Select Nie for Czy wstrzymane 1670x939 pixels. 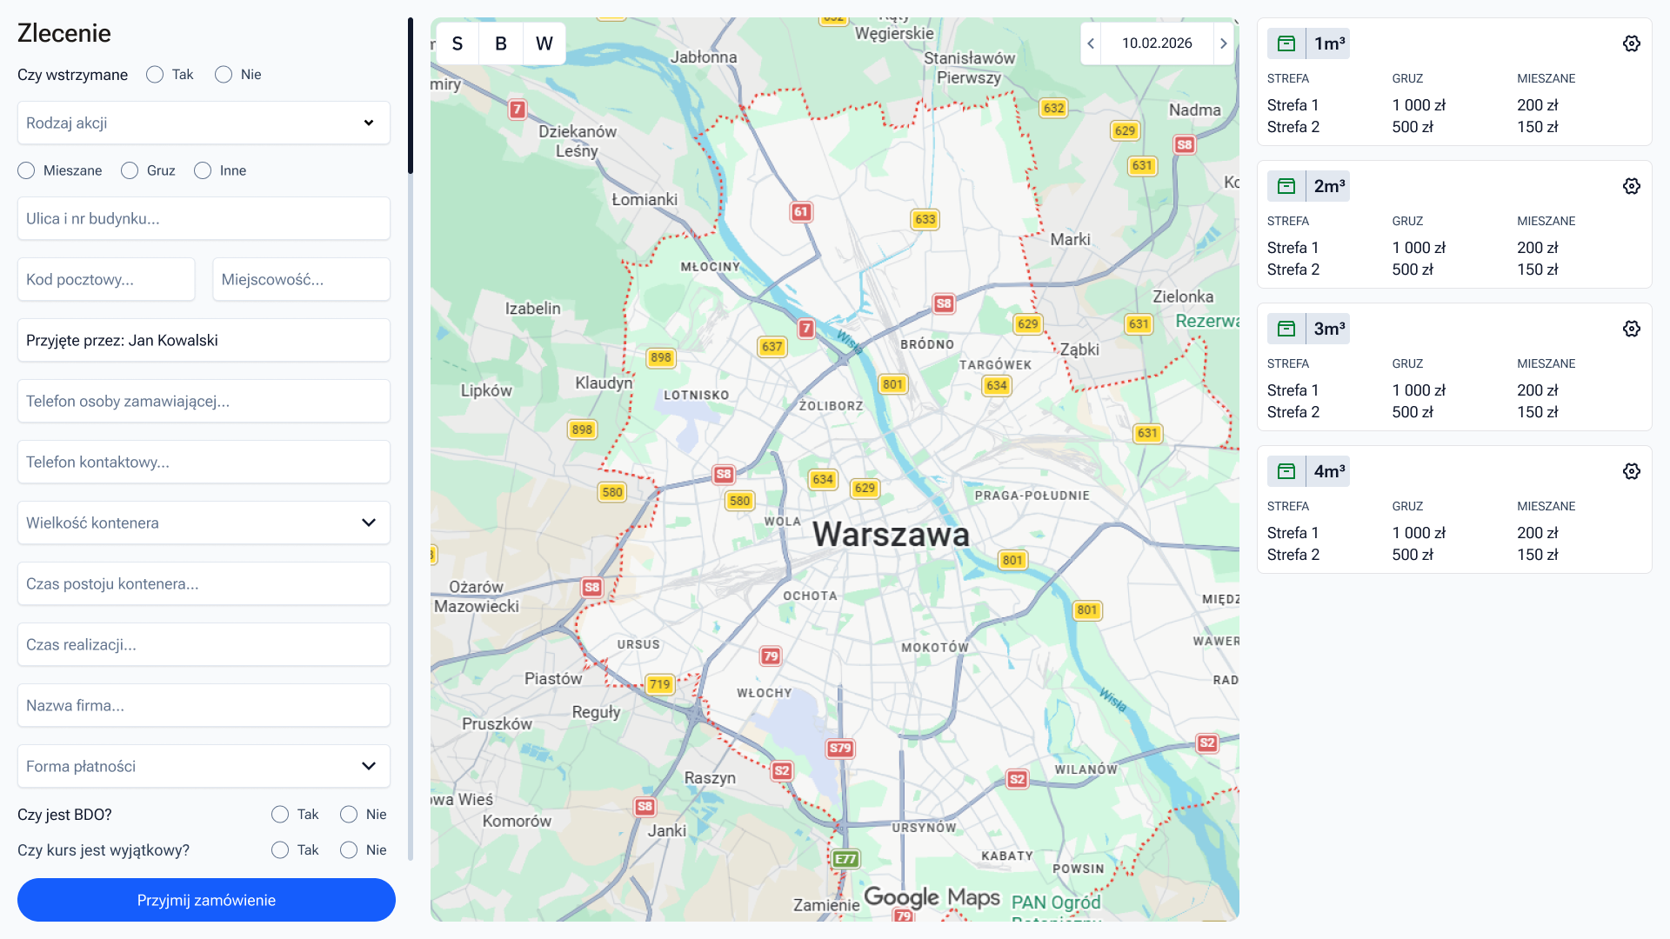[x=224, y=75]
